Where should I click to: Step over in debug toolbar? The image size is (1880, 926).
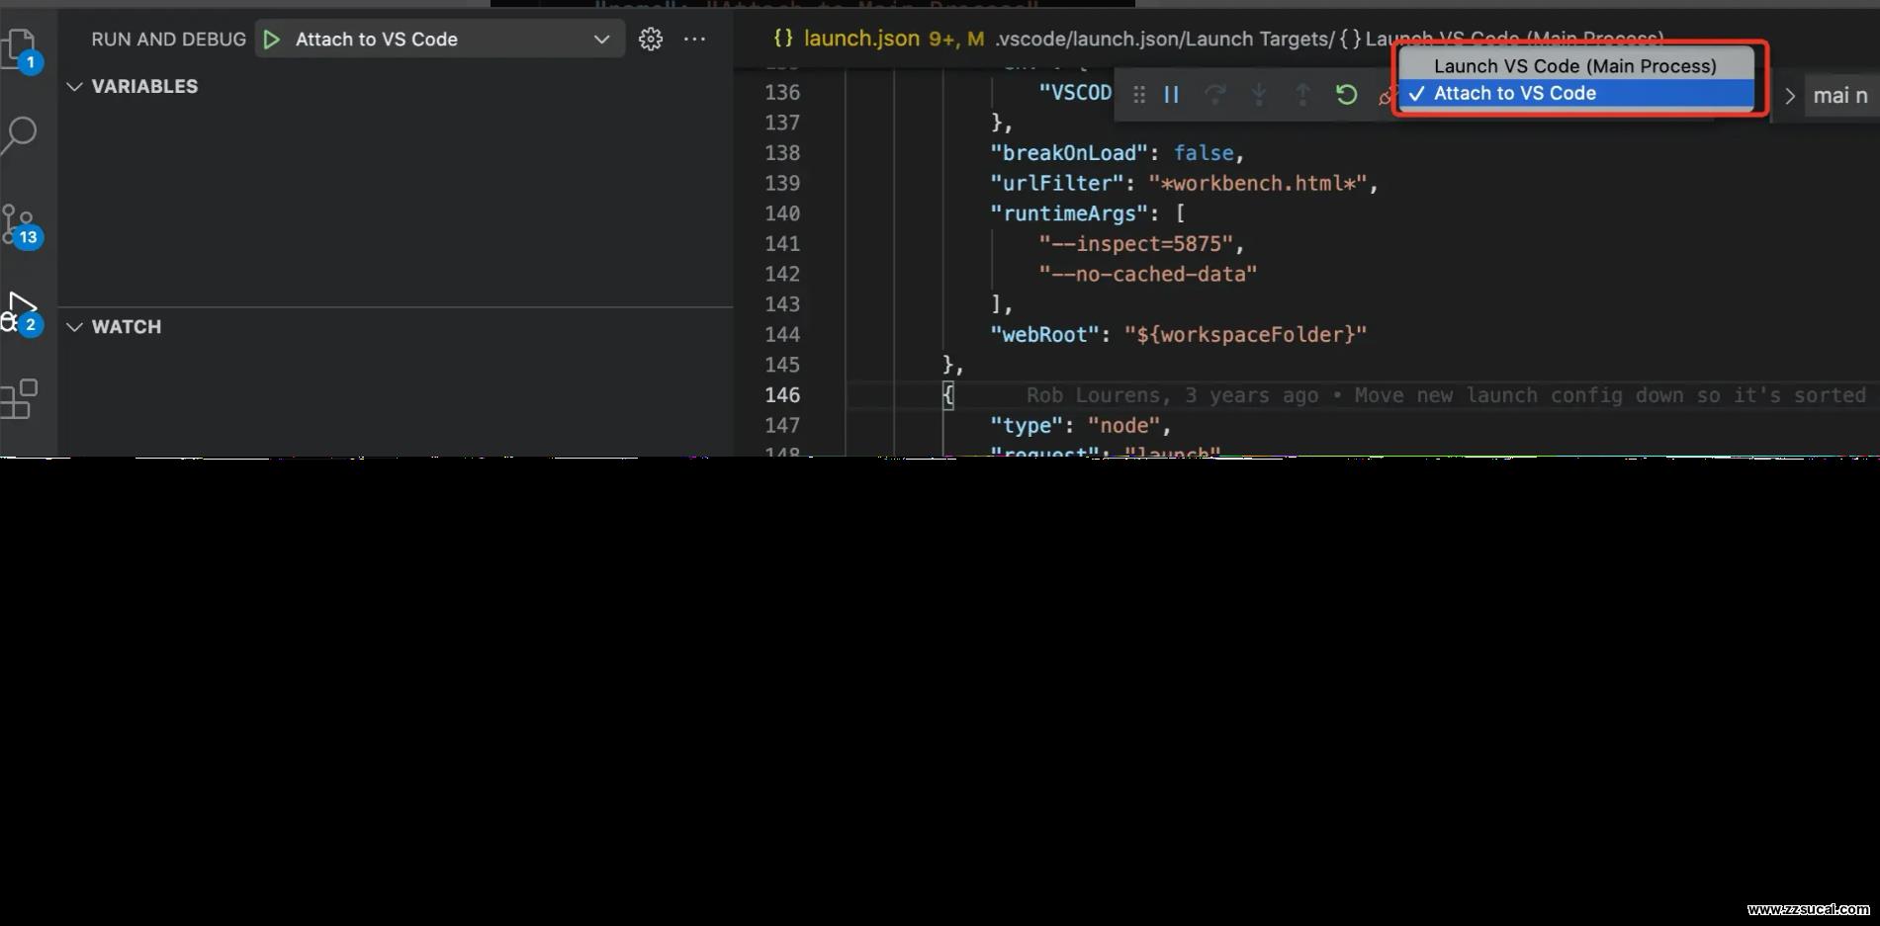pos(1215,95)
